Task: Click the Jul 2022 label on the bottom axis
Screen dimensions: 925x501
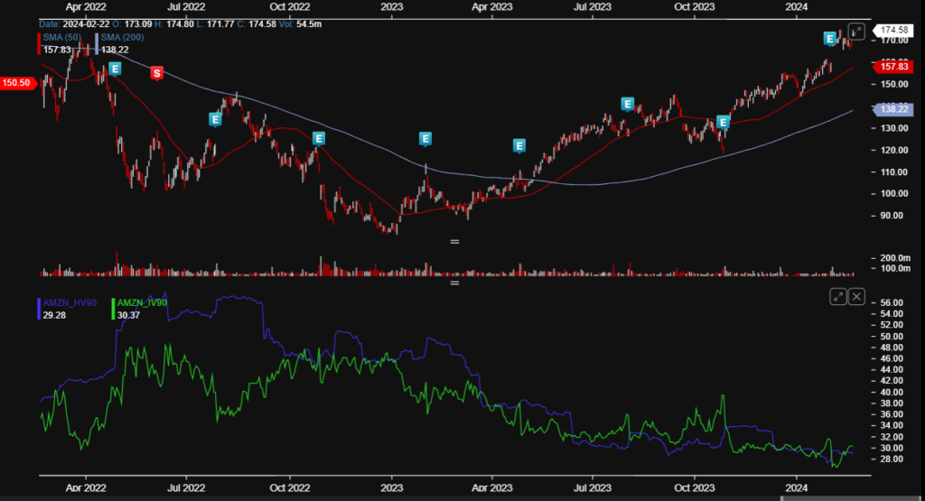Action: point(186,488)
